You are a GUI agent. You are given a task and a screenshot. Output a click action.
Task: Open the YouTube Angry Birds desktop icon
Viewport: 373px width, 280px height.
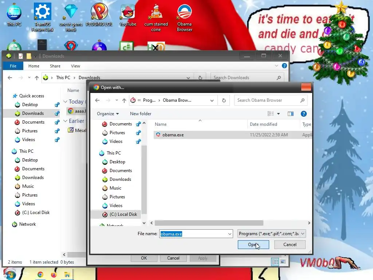[x=128, y=15]
